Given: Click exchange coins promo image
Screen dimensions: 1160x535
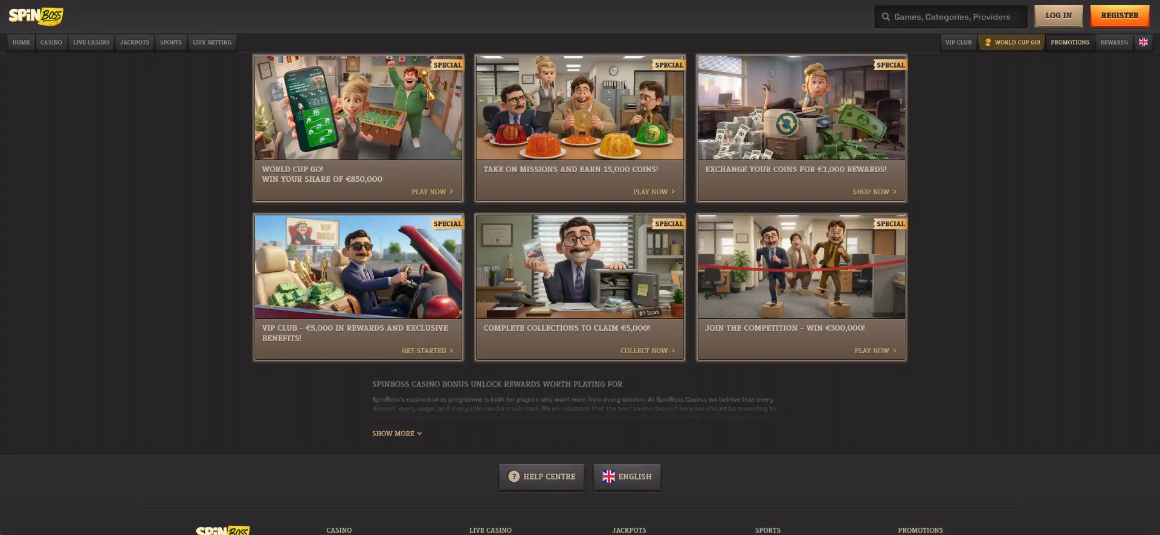Looking at the screenshot, I should tap(802, 107).
